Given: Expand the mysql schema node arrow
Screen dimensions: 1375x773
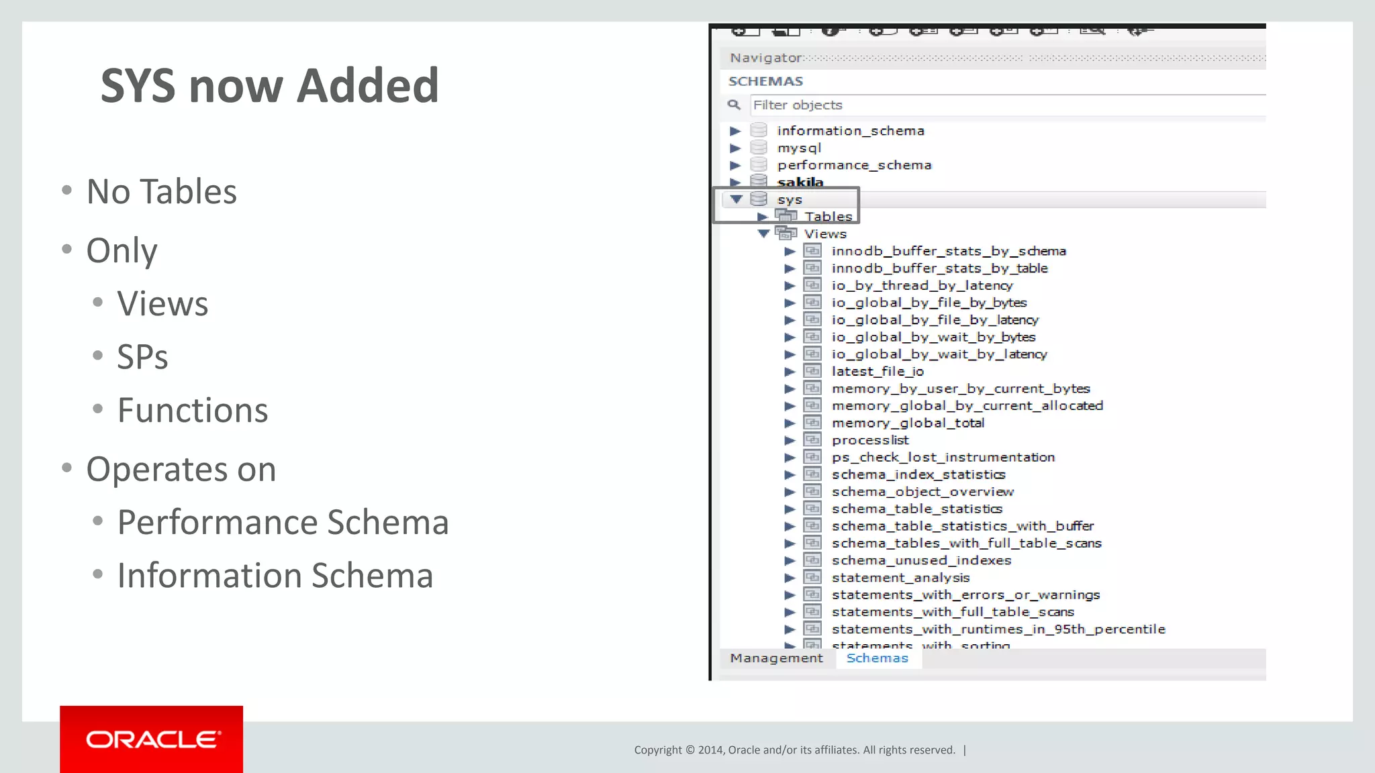Looking at the screenshot, I should 735,148.
